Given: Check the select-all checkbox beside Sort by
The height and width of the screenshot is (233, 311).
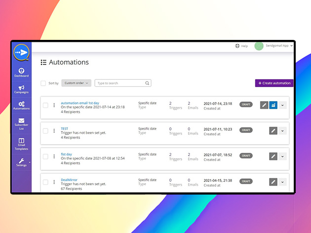Looking at the screenshot, I should (x=43, y=83).
